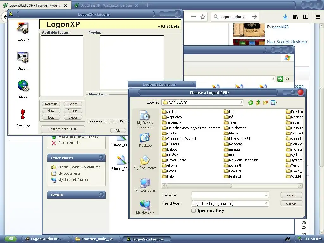Image resolution: width=324 pixels, height=243 pixels.
Task: Click the Windows Start button
Action: pyautogui.click(x=10, y=239)
